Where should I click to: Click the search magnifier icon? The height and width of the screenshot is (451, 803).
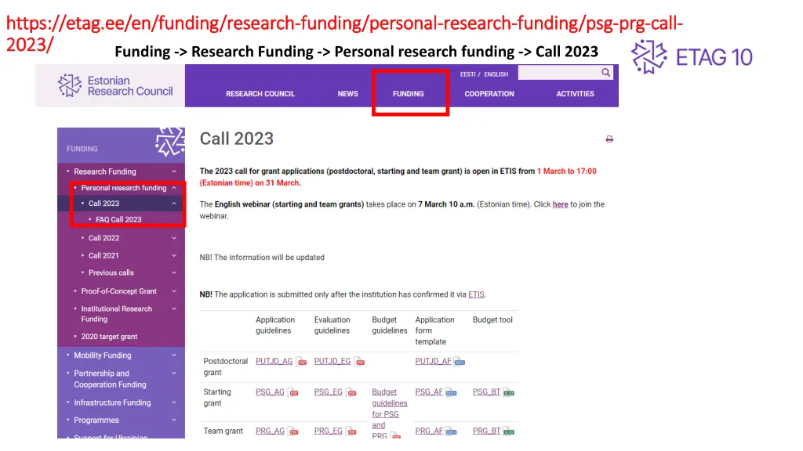click(x=605, y=73)
